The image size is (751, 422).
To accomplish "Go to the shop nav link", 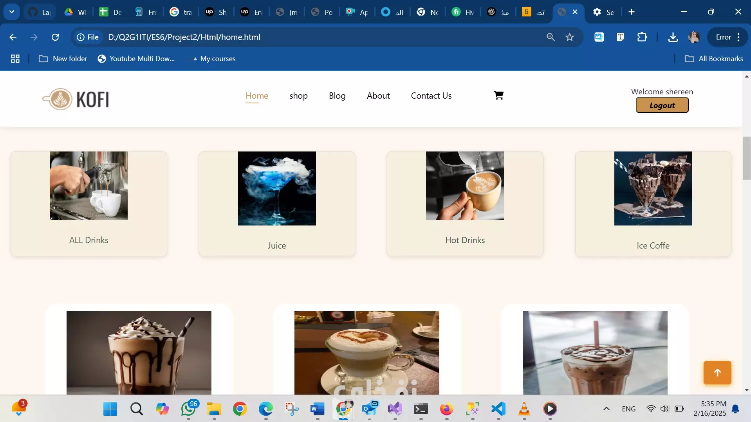I will pos(298,96).
